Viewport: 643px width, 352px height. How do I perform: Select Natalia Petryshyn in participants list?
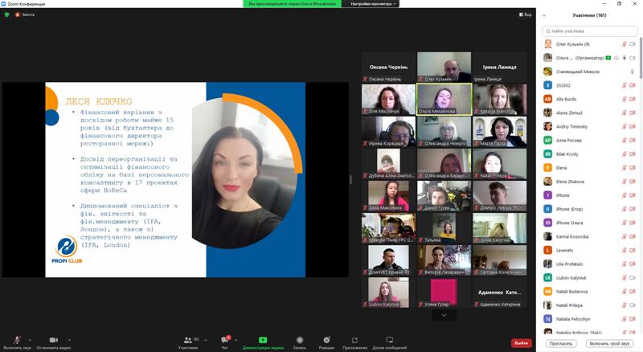(590, 319)
